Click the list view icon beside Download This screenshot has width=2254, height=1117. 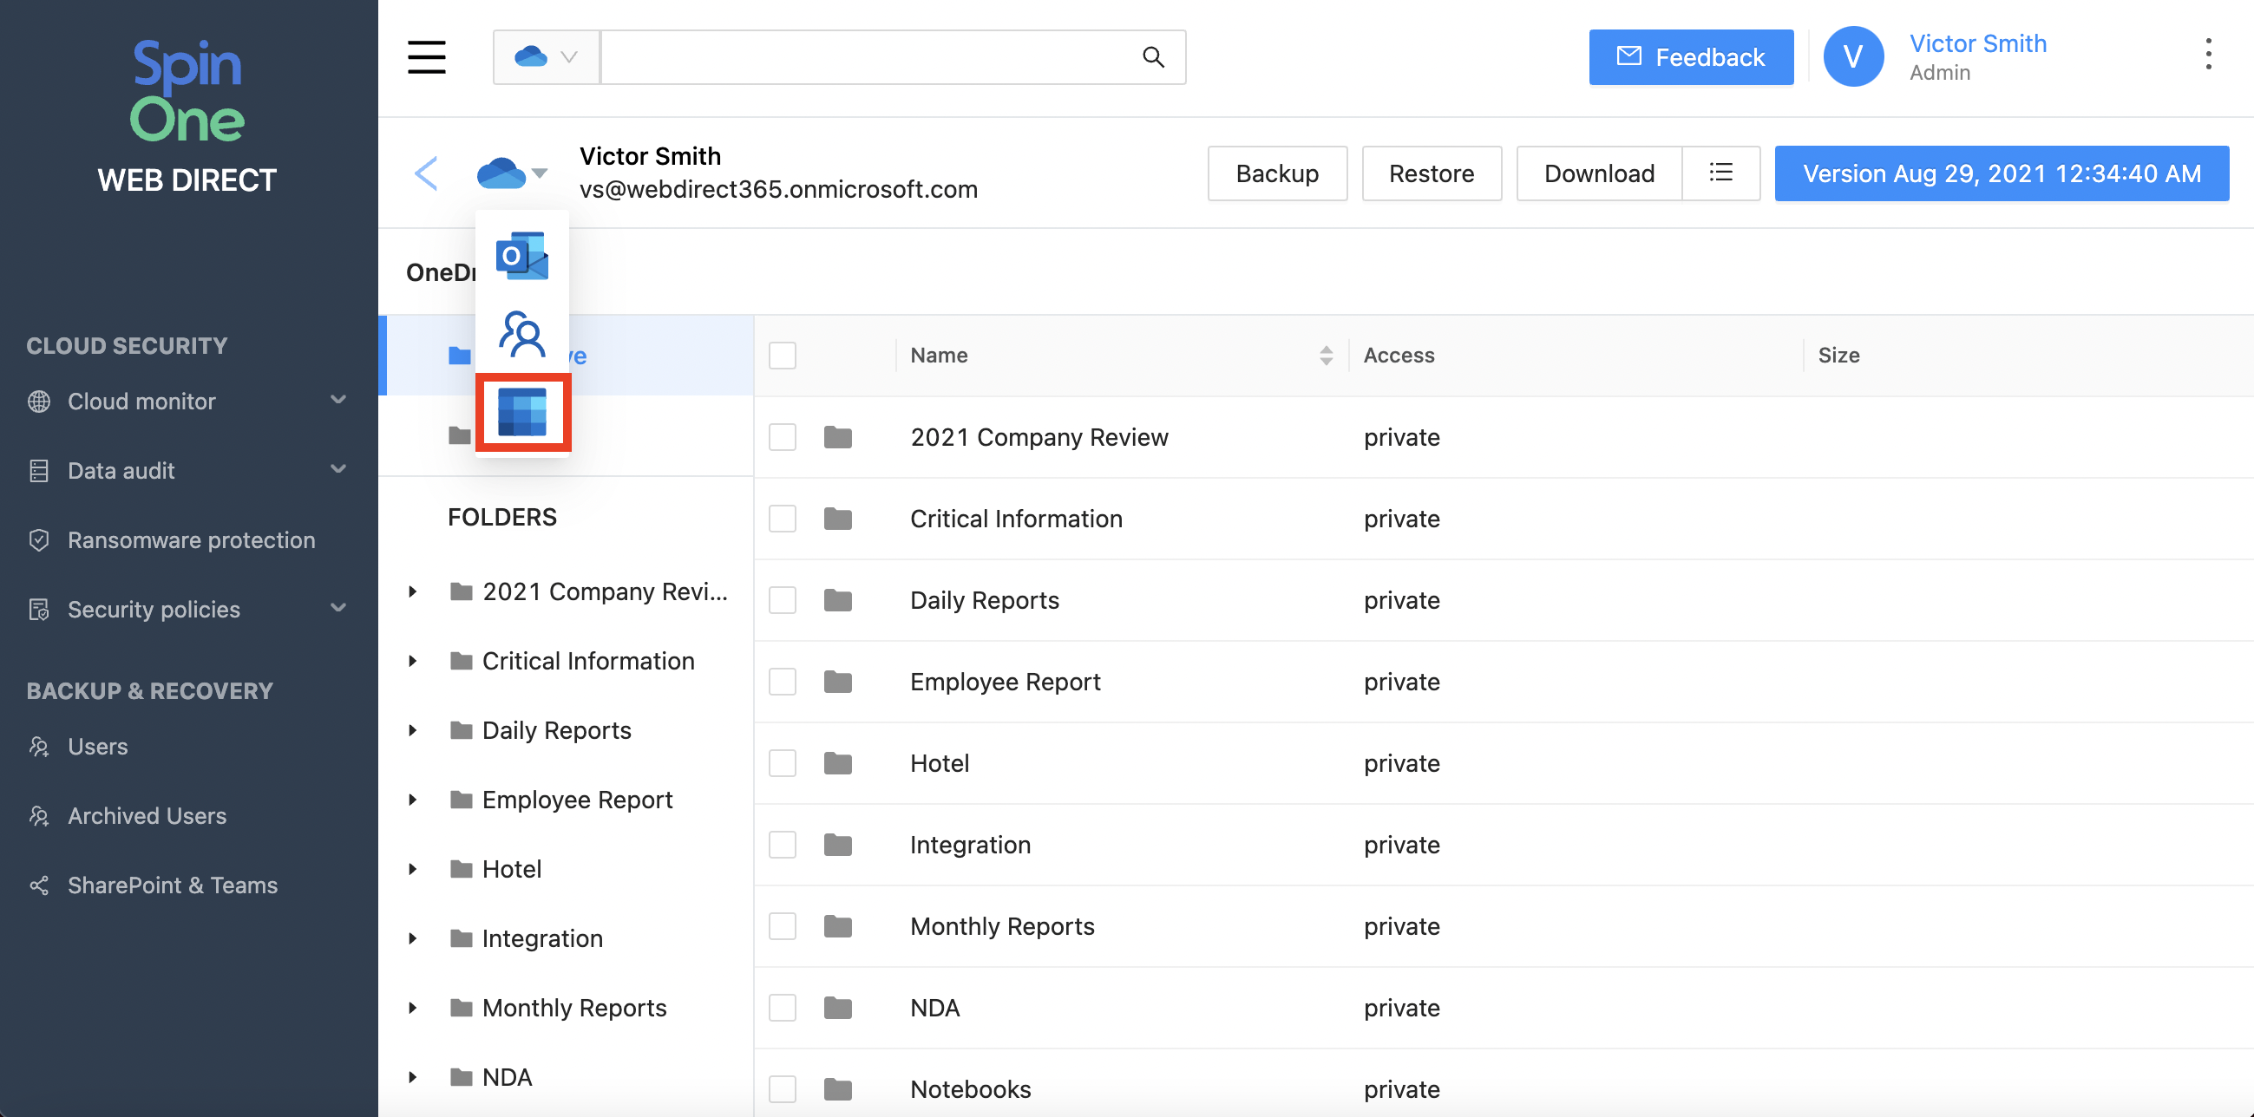coord(1720,173)
